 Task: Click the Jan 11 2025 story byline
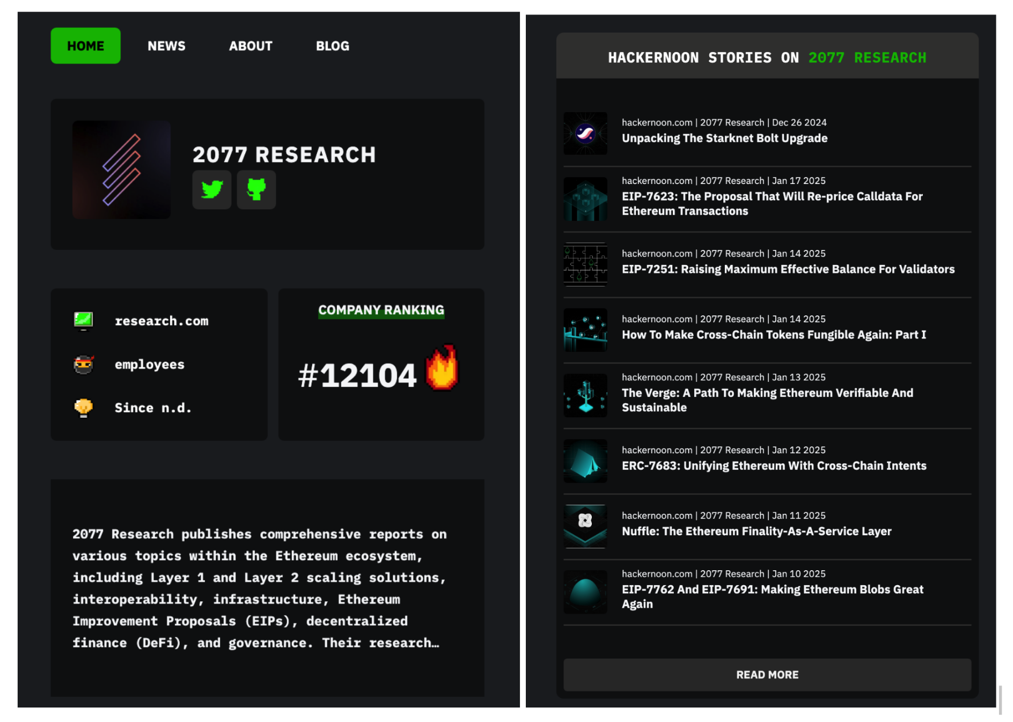tap(723, 515)
